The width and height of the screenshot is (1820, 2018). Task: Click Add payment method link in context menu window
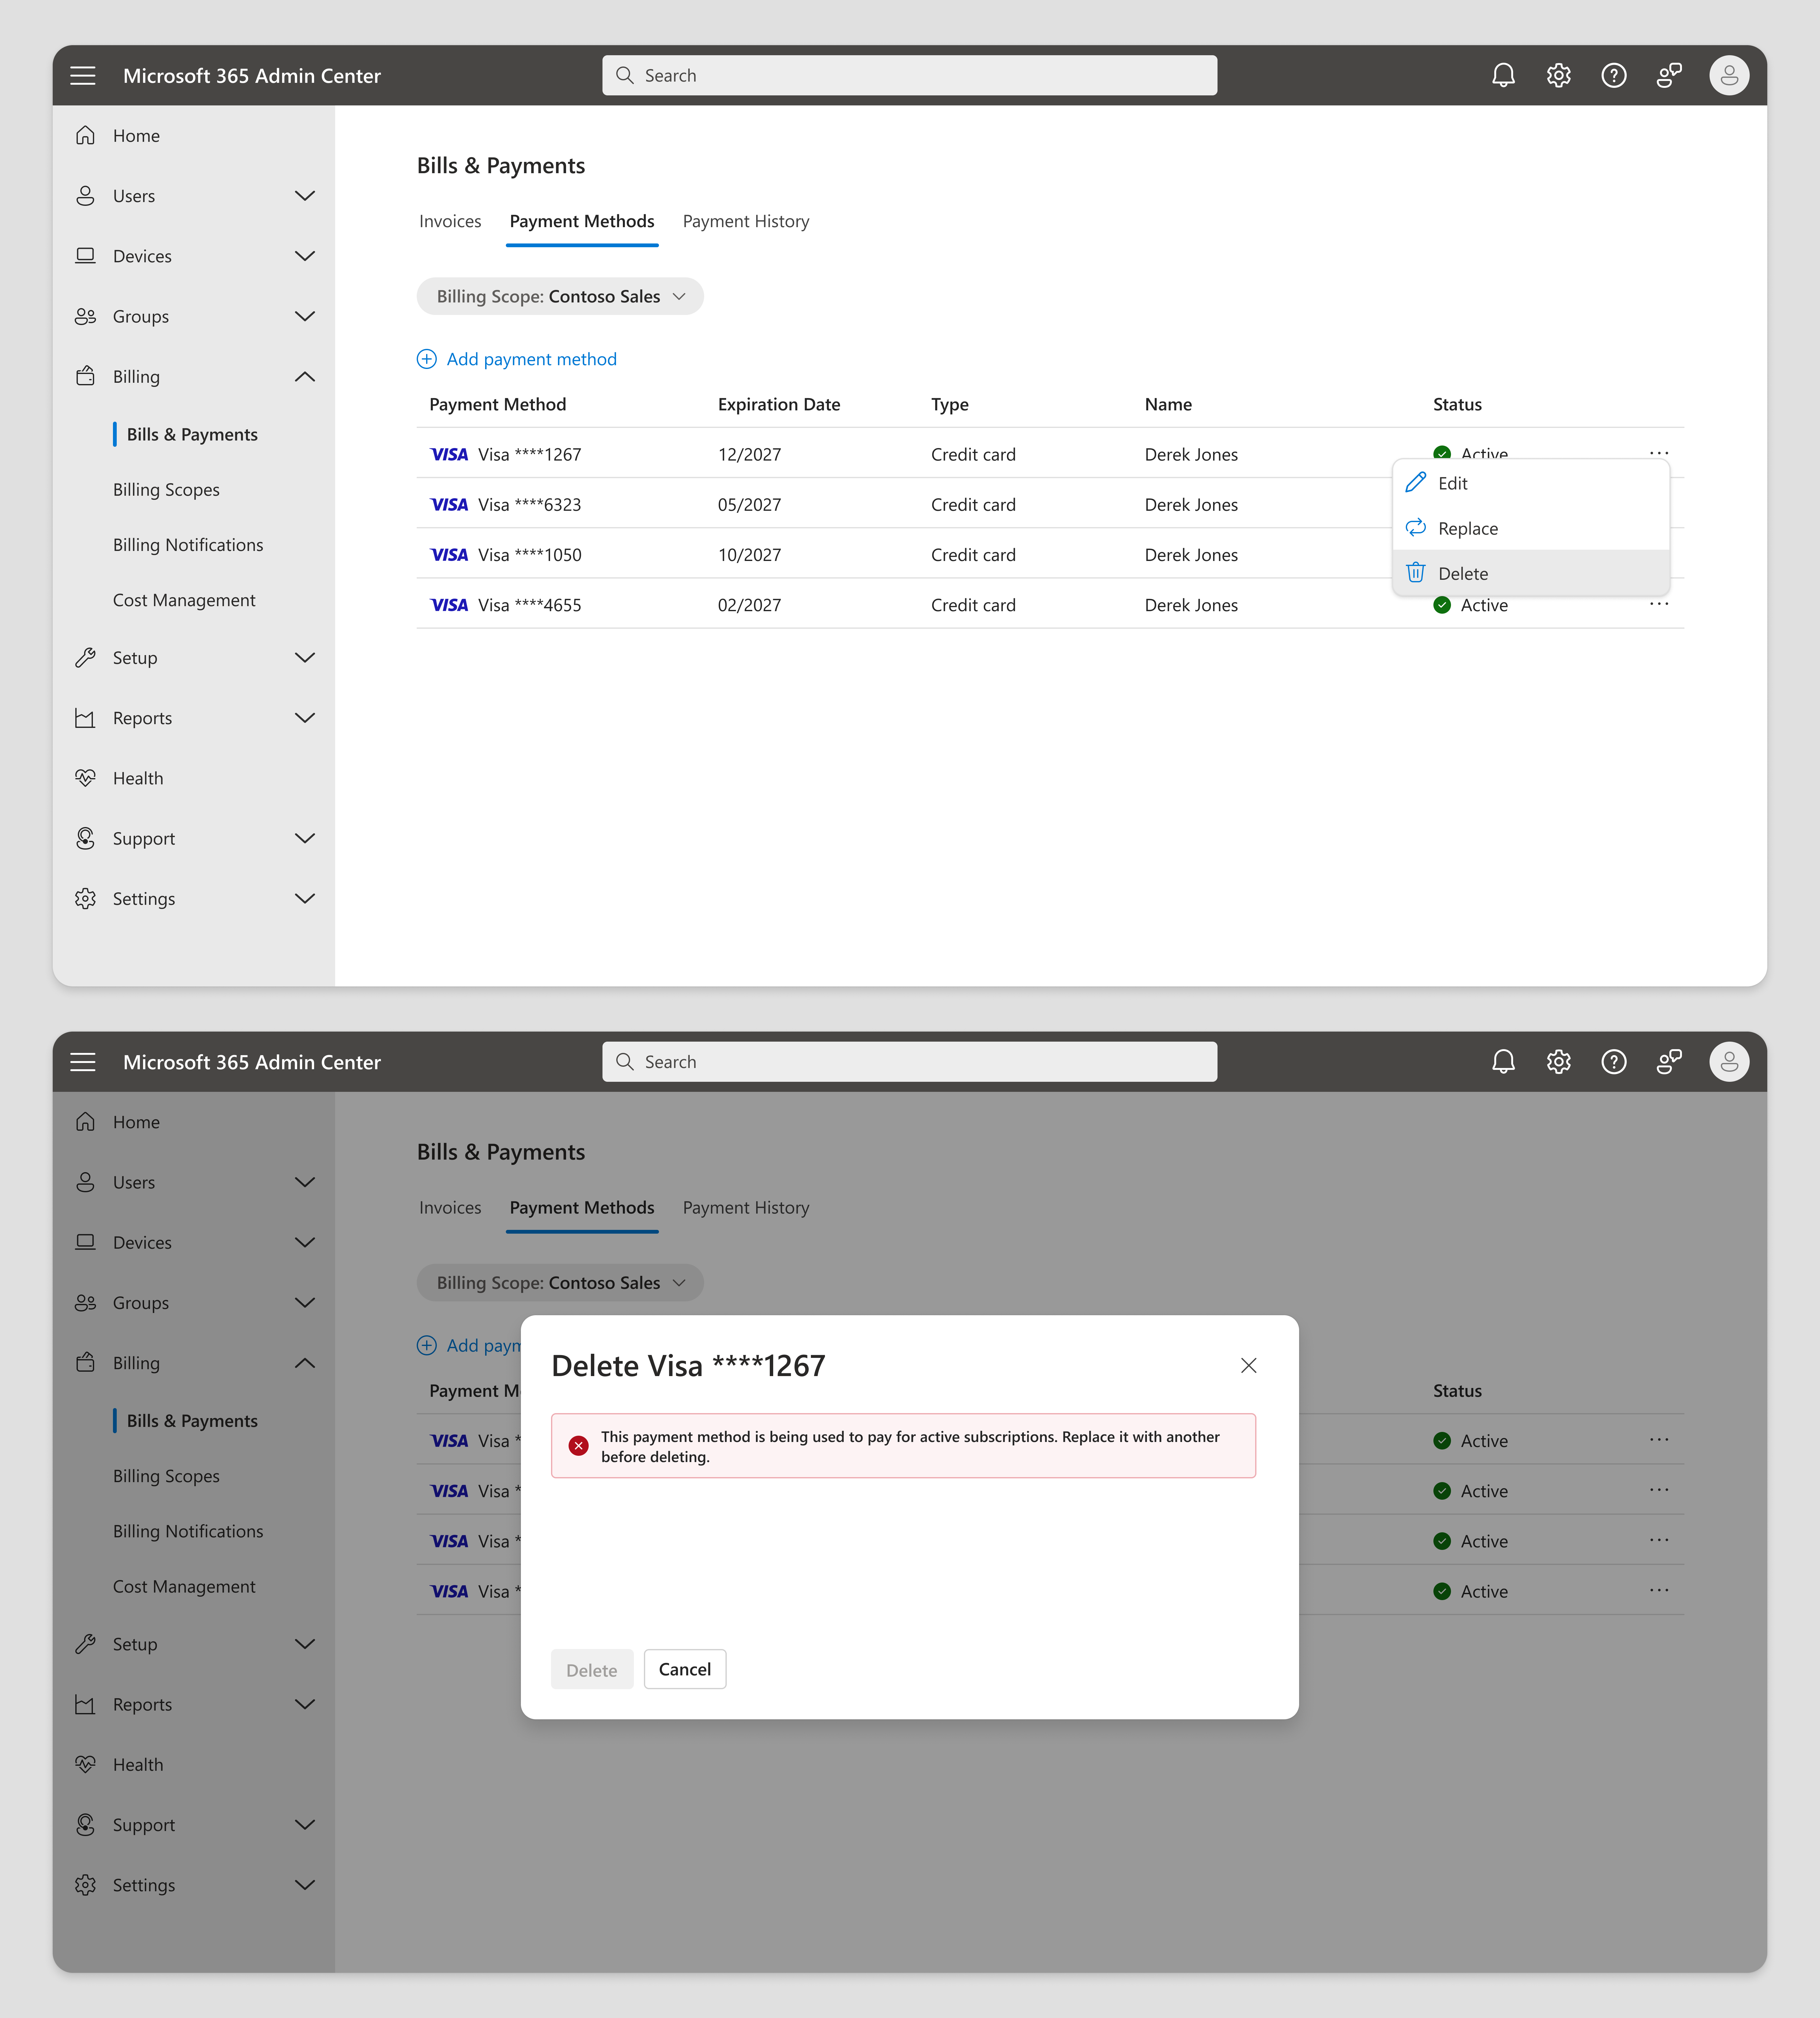click(x=517, y=359)
